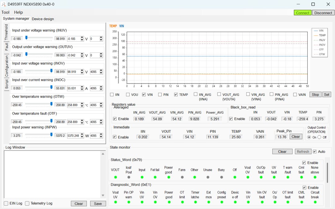Click the Busy status indicator light
The image size is (335, 209).
pyautogui.click(x=221, y=177)
